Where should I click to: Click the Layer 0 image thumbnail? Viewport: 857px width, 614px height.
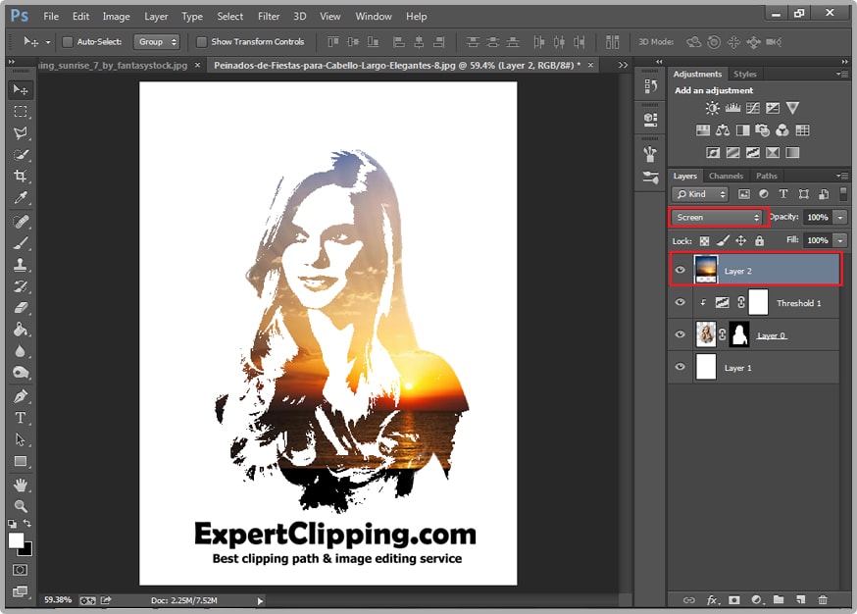pos(706,334)
